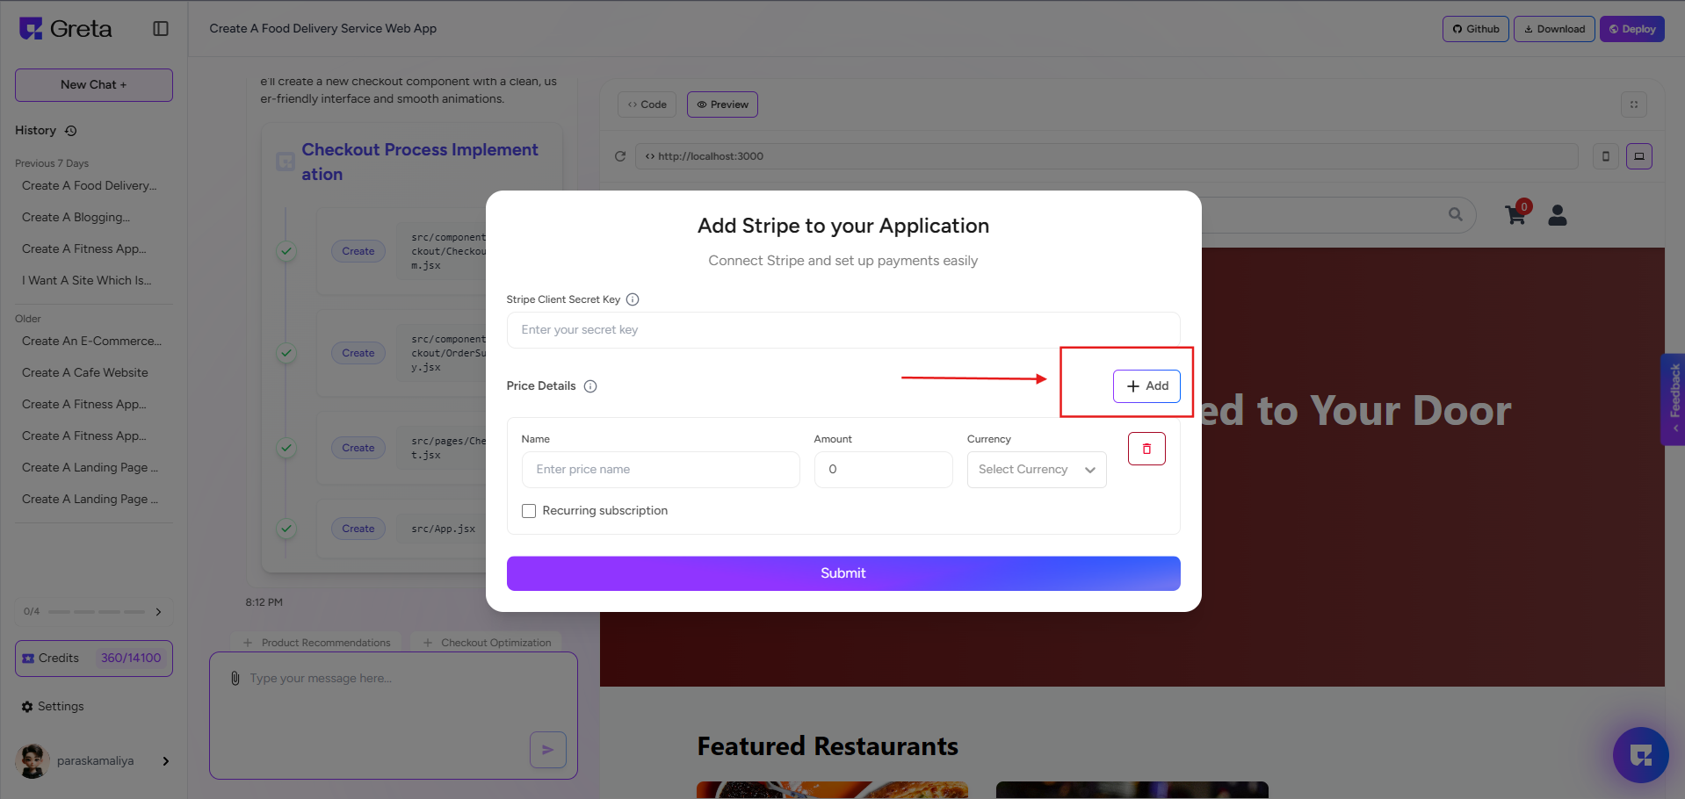Click the Product Recommendations suggestion chip
1685x799 pixels.
(317, 643)
